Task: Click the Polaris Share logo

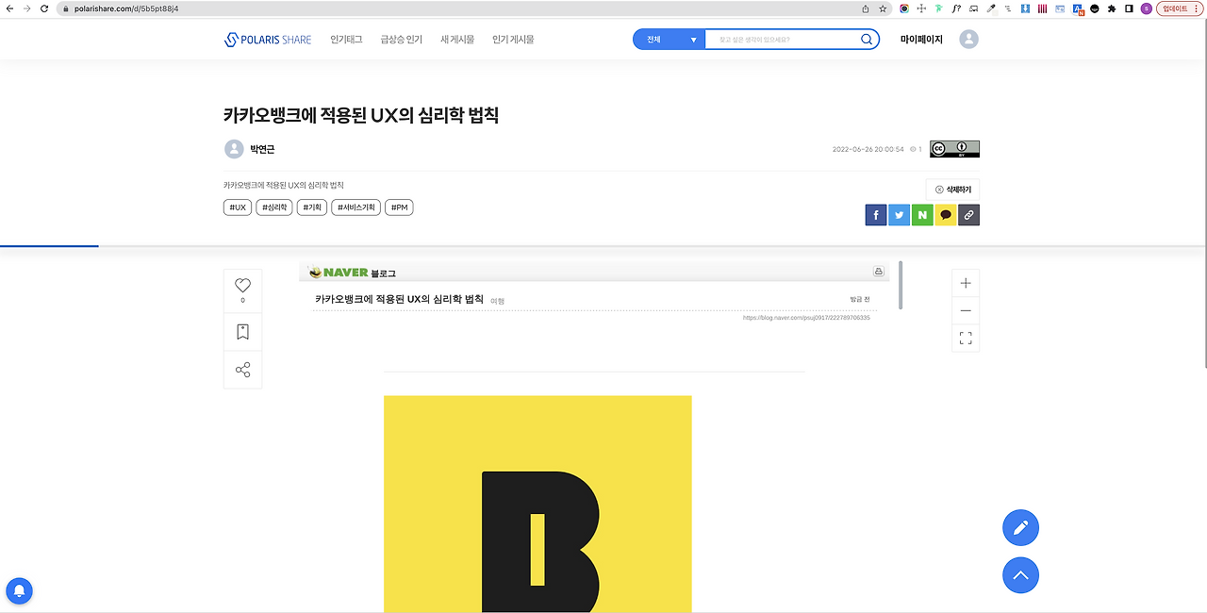Action: point(267,39)
